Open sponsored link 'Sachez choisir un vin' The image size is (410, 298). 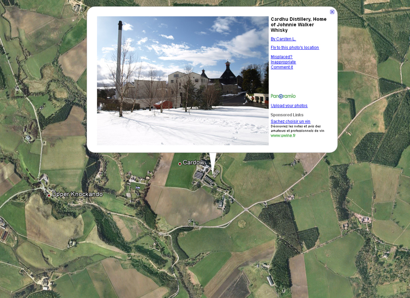point(290,121)
